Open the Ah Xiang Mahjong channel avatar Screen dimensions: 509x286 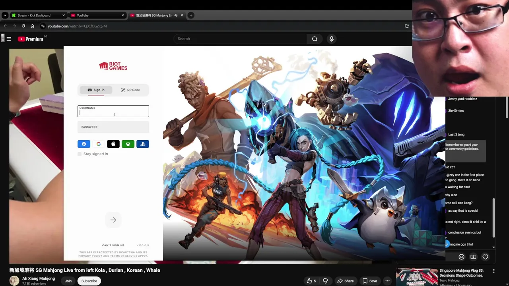click(14, 280)
